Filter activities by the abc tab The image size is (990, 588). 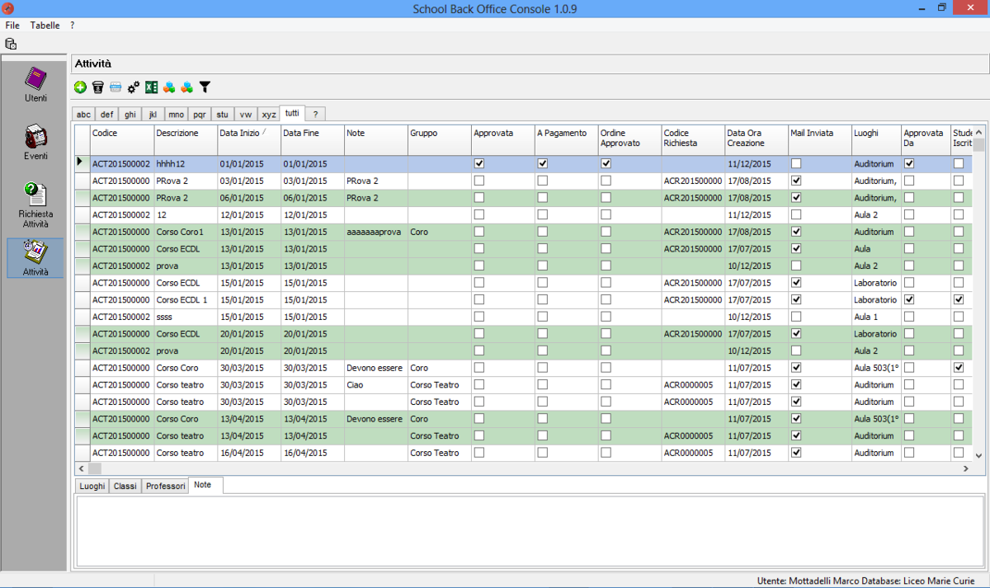[84, 115]
